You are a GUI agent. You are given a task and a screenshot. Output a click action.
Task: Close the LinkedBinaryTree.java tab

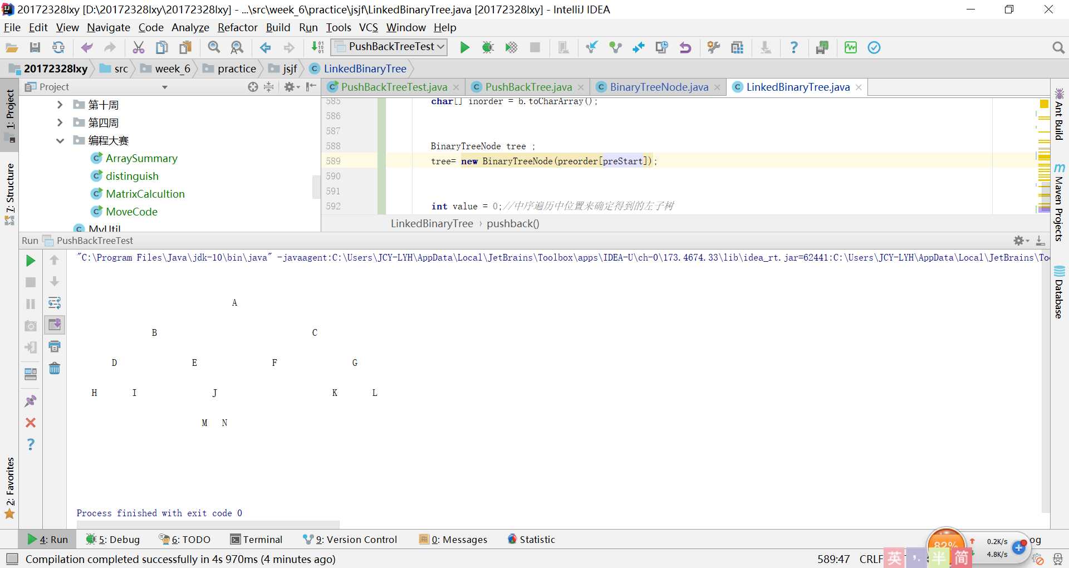point(859,87)
